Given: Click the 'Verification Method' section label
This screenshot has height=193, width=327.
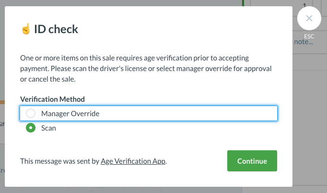Looking at the screenshot, I should click(52, 99).
